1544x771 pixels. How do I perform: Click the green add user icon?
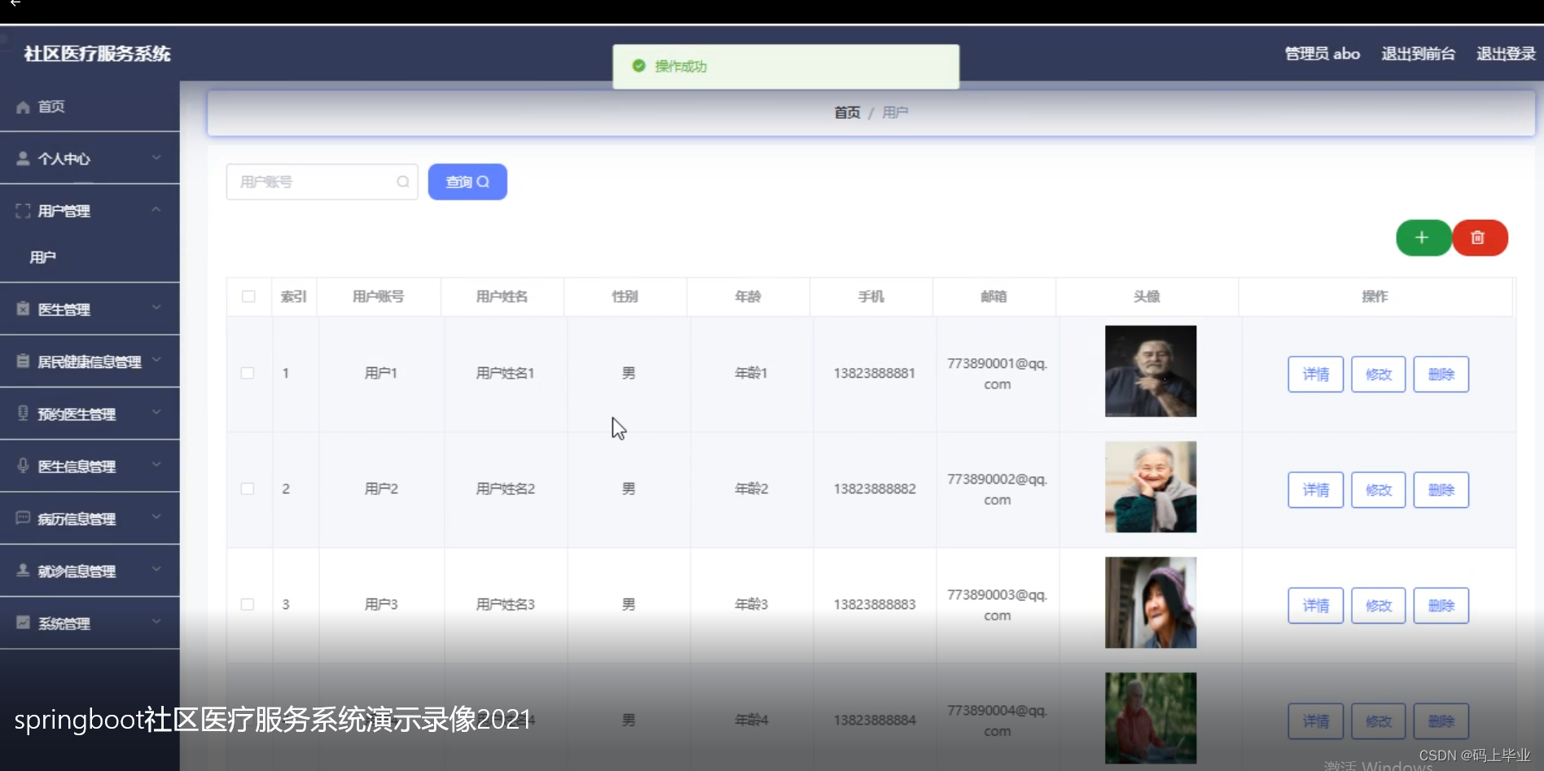point(1423,238)
